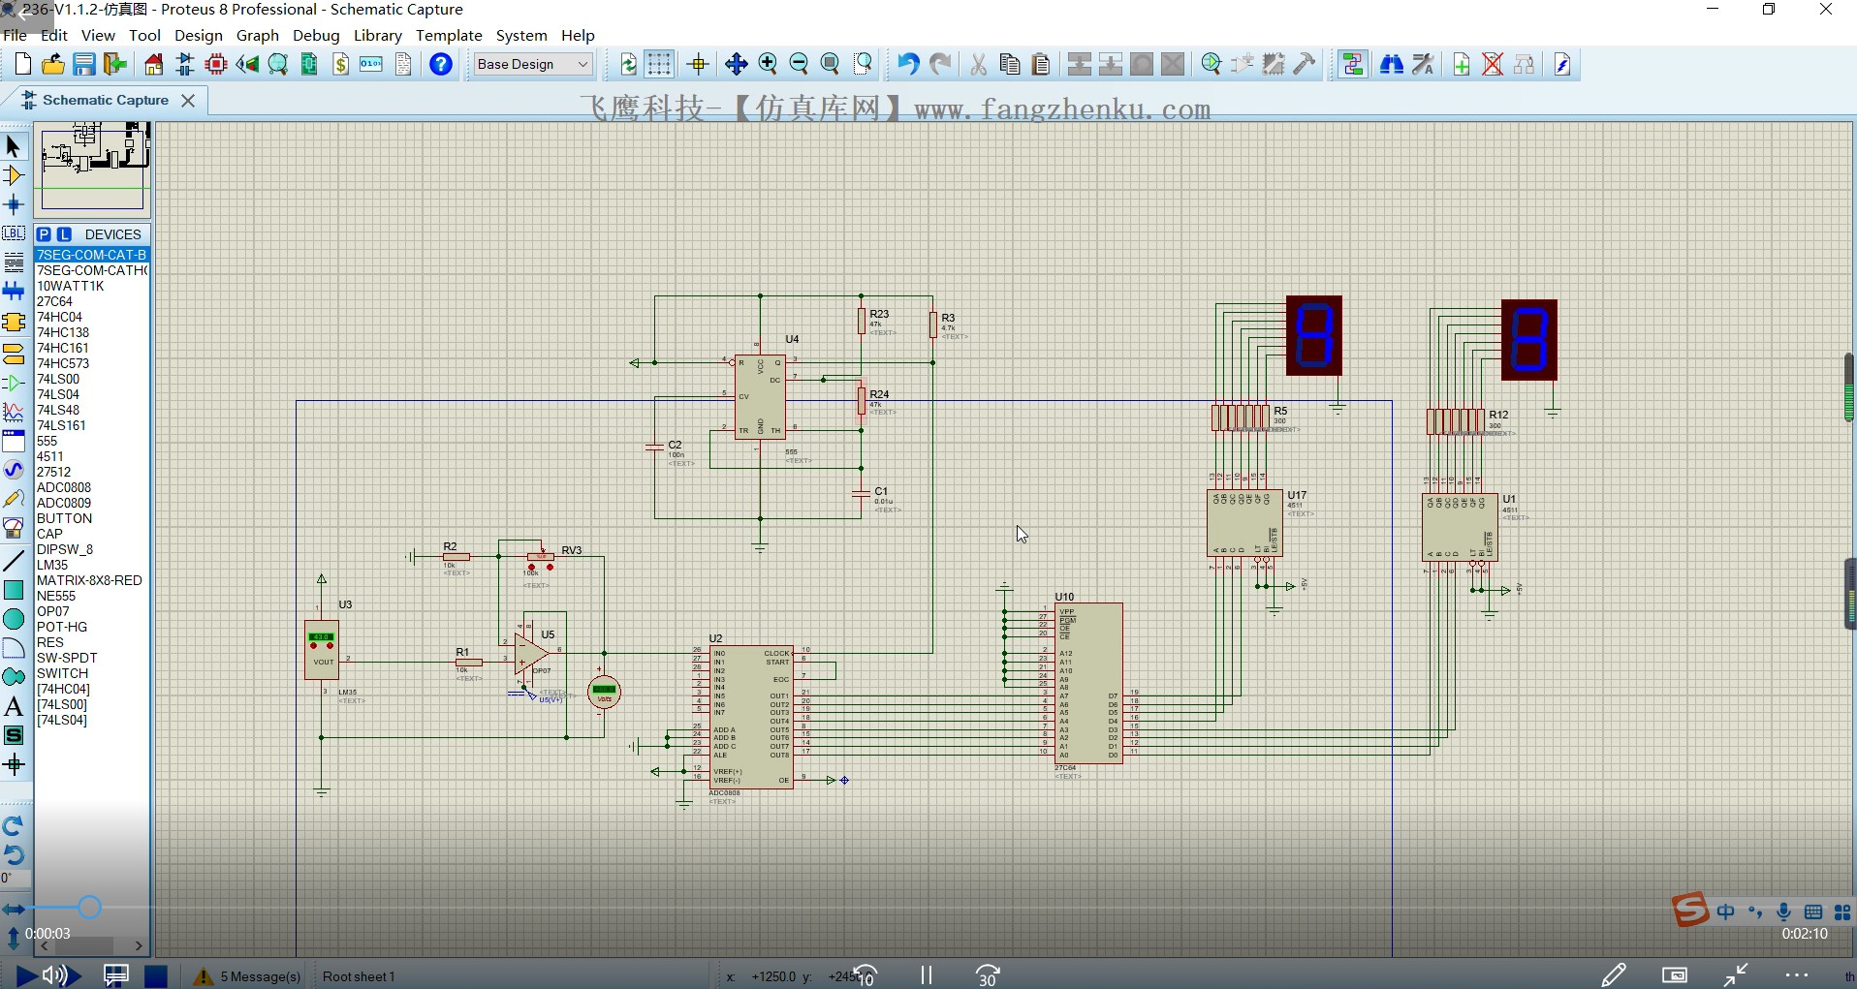Go to the Home page icon
The width and height of the screenshot is (1857, 989).
(x=154, y=65)
